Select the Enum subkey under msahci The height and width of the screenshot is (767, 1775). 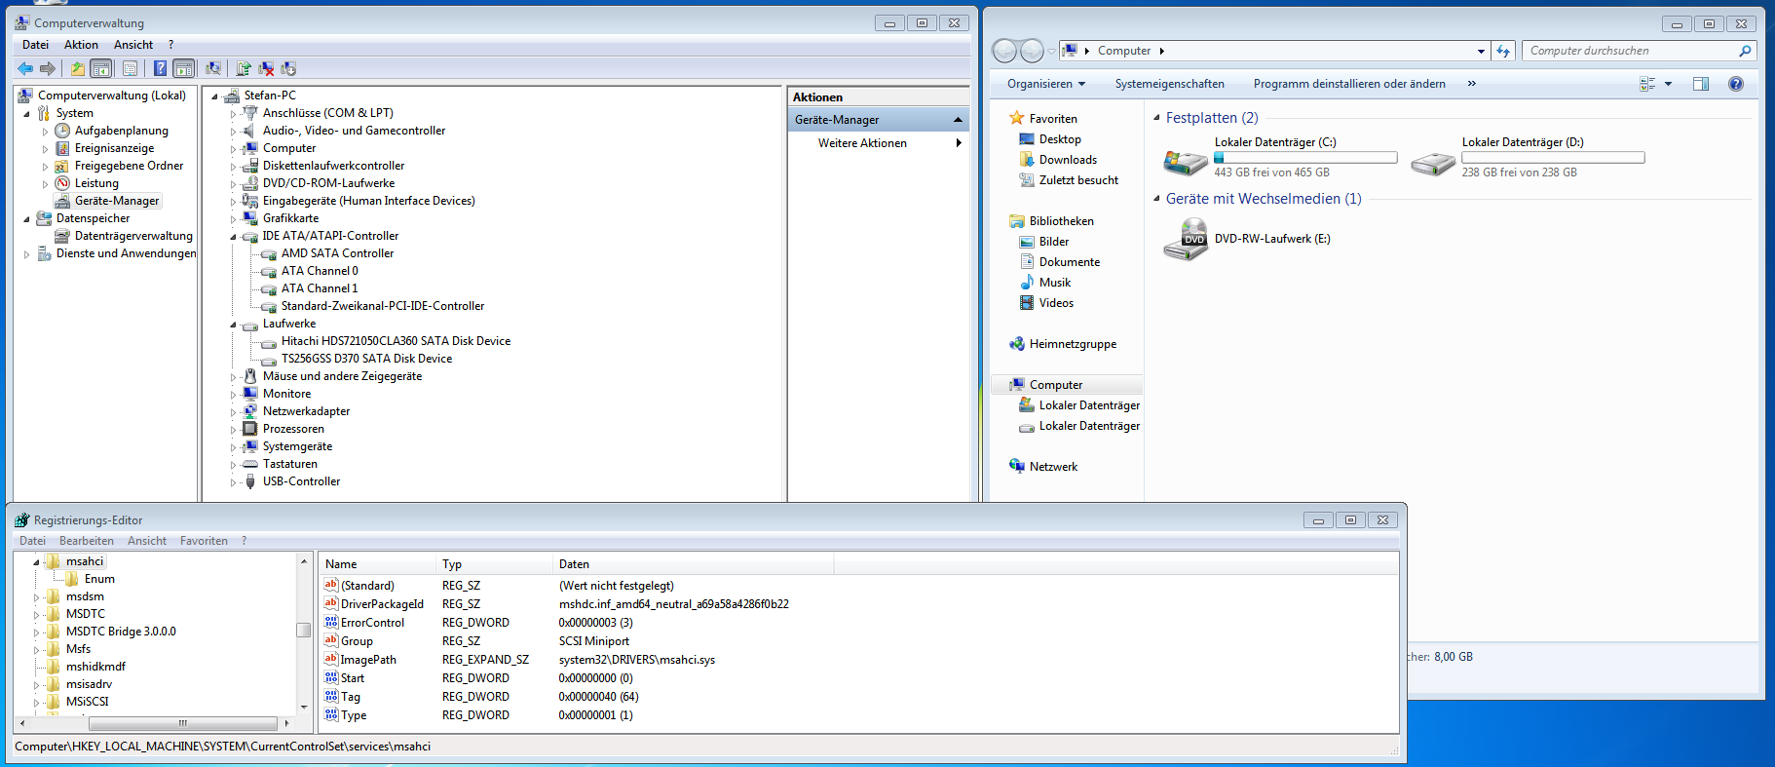point(99,579)
